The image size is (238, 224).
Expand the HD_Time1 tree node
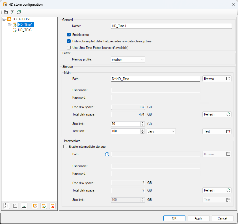tap(9, 25)
